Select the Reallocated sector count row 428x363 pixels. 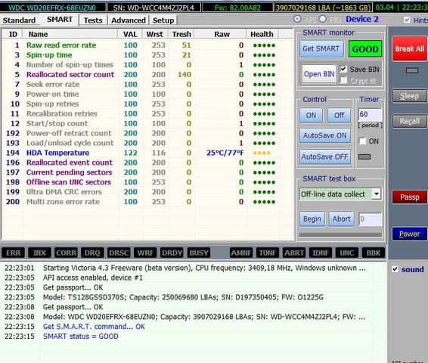(x=147, y=75)
